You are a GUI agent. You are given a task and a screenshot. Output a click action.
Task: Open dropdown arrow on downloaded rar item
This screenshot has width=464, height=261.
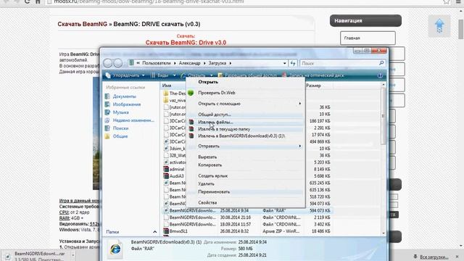point(73,254)
